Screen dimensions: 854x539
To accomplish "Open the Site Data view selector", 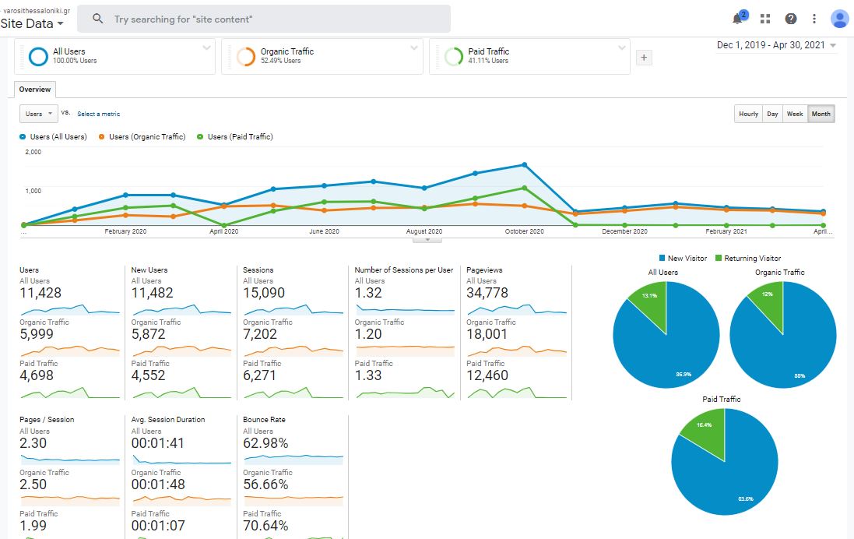I will tap(32, 23).
